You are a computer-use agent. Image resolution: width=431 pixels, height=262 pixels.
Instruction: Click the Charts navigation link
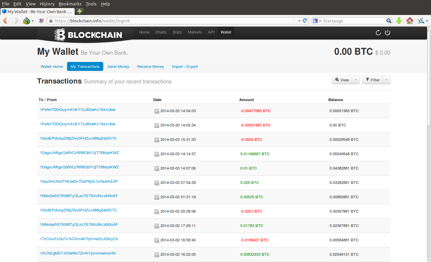coord(161,32)
